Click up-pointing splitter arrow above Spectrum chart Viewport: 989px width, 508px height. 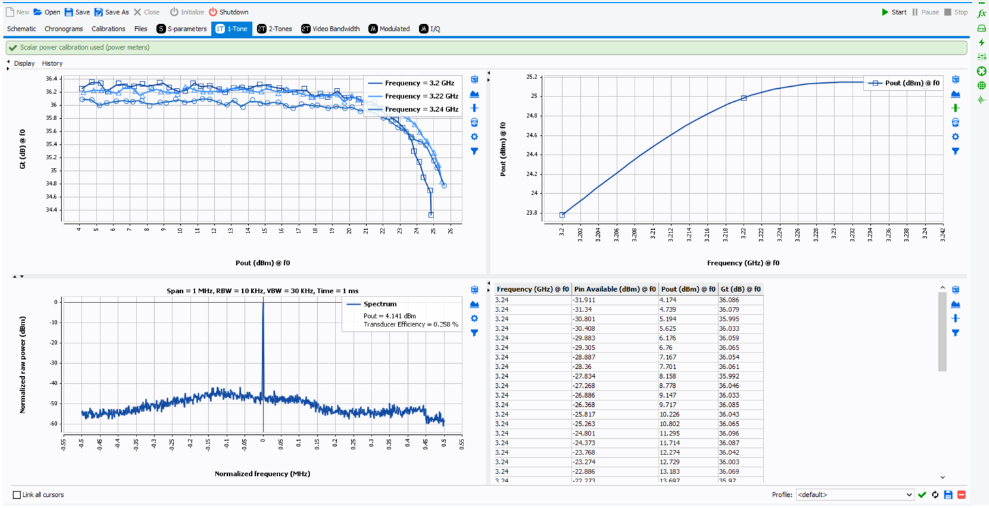(14, 277)
